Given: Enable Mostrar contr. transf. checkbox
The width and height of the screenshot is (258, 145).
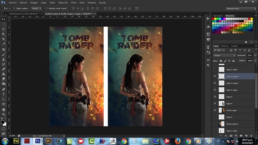Looking at the screenshot, I should (47, 8).
